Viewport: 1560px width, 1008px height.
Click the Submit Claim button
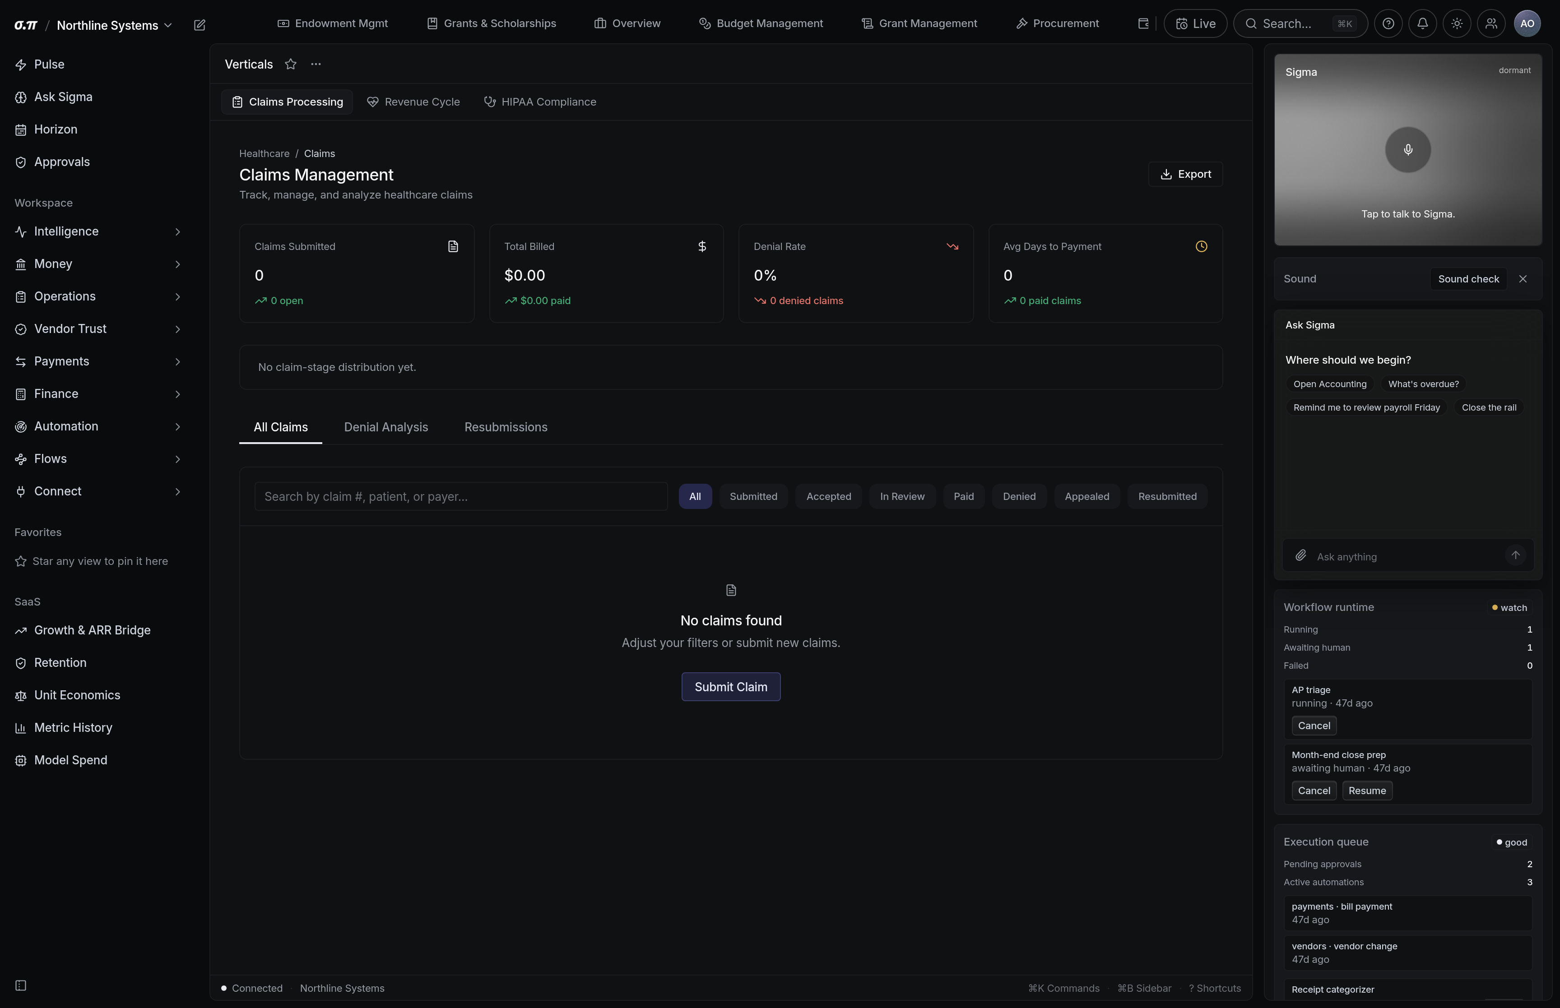[x=731, y=687]
